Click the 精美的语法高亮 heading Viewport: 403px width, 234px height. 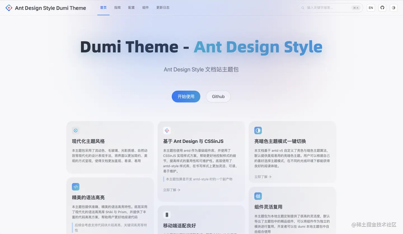pyautogui.click(x=88, y=198)
